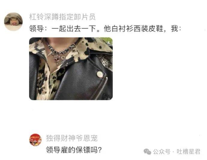Click the 公众号 label in watermark
The width and height of the screenshot is (207, 160).
162,152
